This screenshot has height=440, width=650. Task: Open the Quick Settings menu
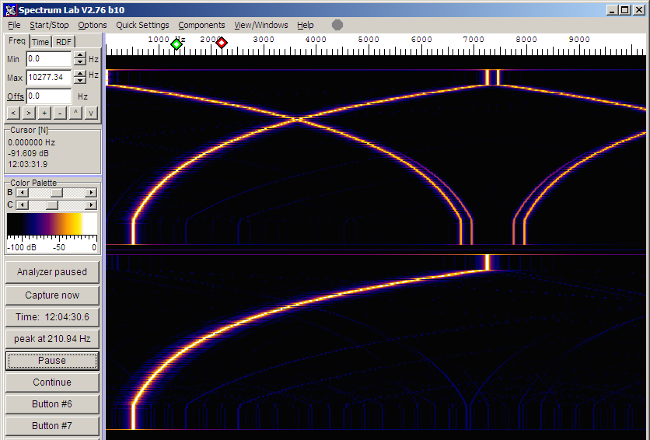click(142, 25)
